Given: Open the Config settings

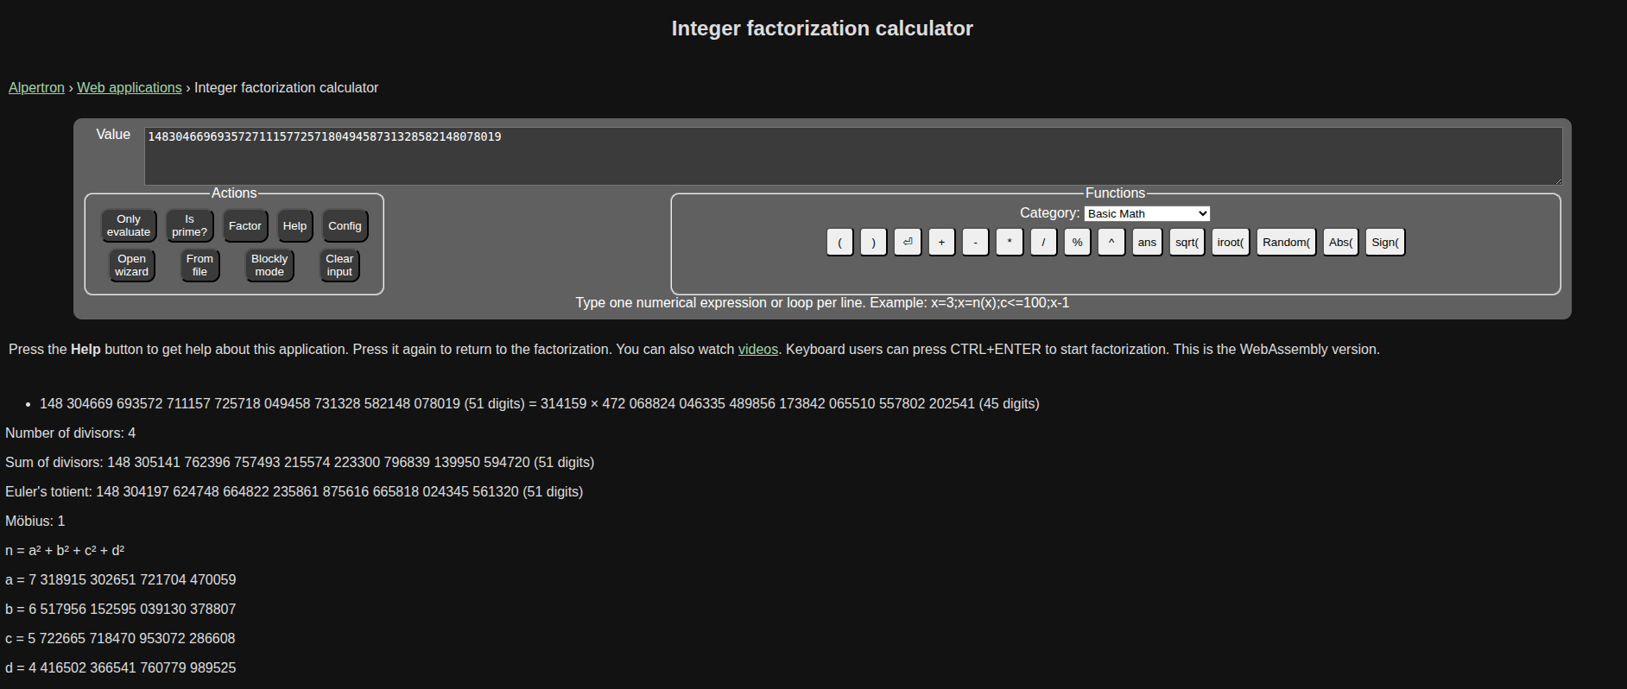Looking at the screenshot, I should 345,226.
